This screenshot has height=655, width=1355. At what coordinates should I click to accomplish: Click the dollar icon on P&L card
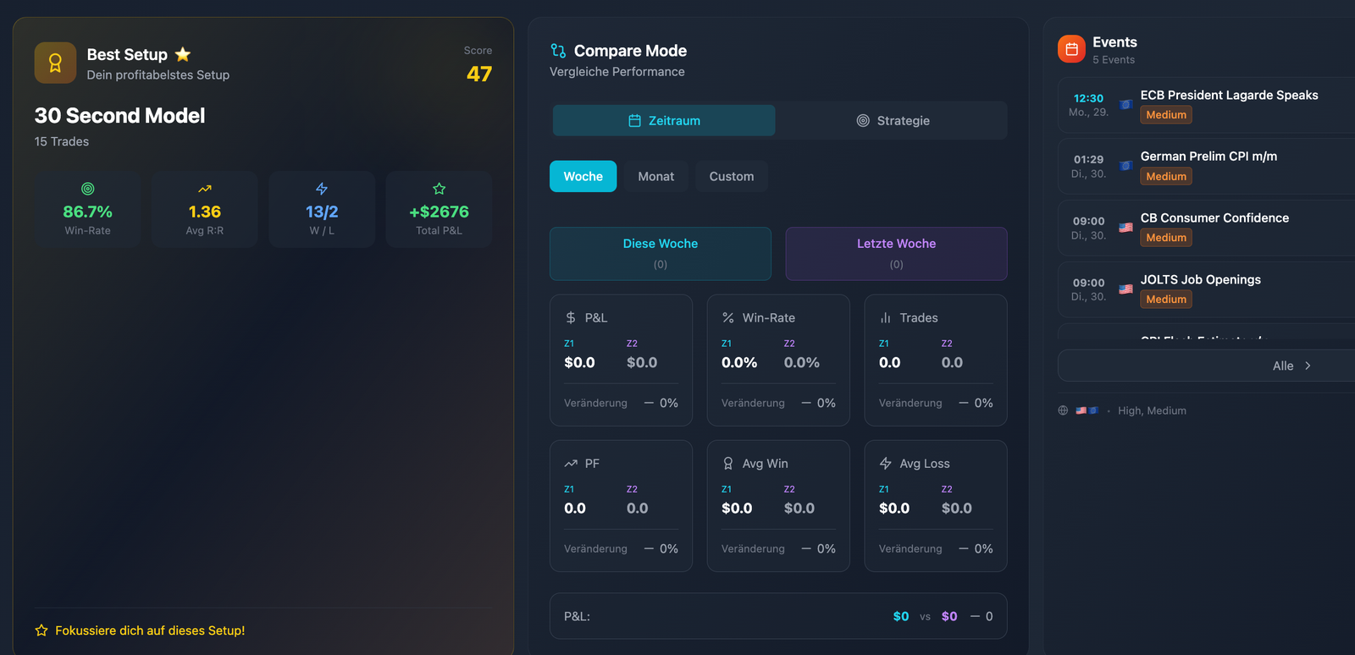[571, 317]
